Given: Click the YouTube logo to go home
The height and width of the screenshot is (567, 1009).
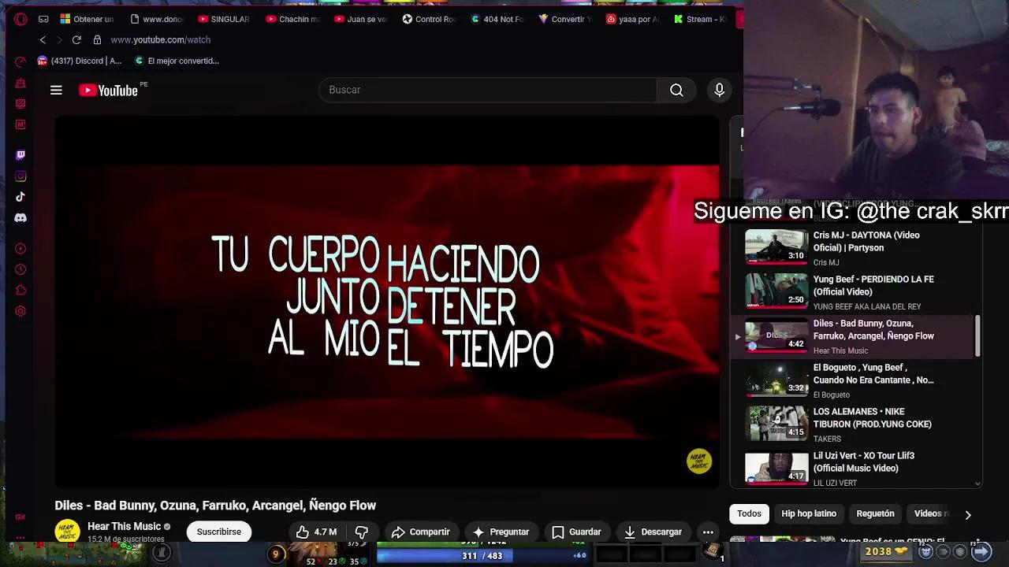Looking at the screenshot, I should (108, 90).
